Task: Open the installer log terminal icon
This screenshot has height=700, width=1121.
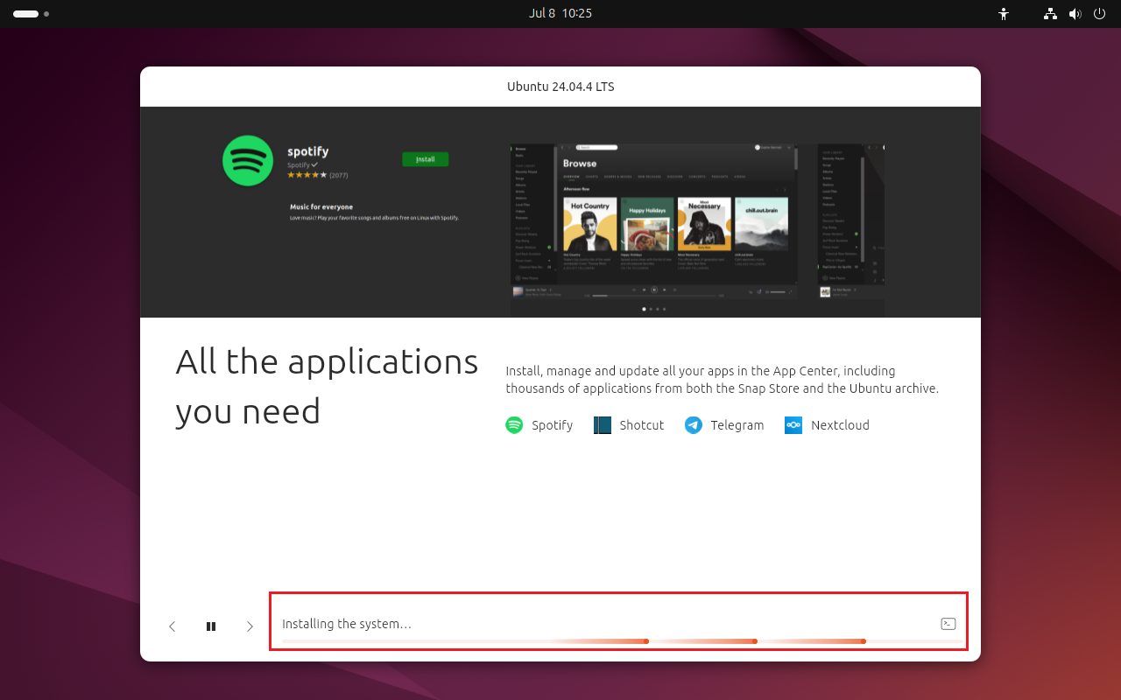Action: (x=948, y=624)
